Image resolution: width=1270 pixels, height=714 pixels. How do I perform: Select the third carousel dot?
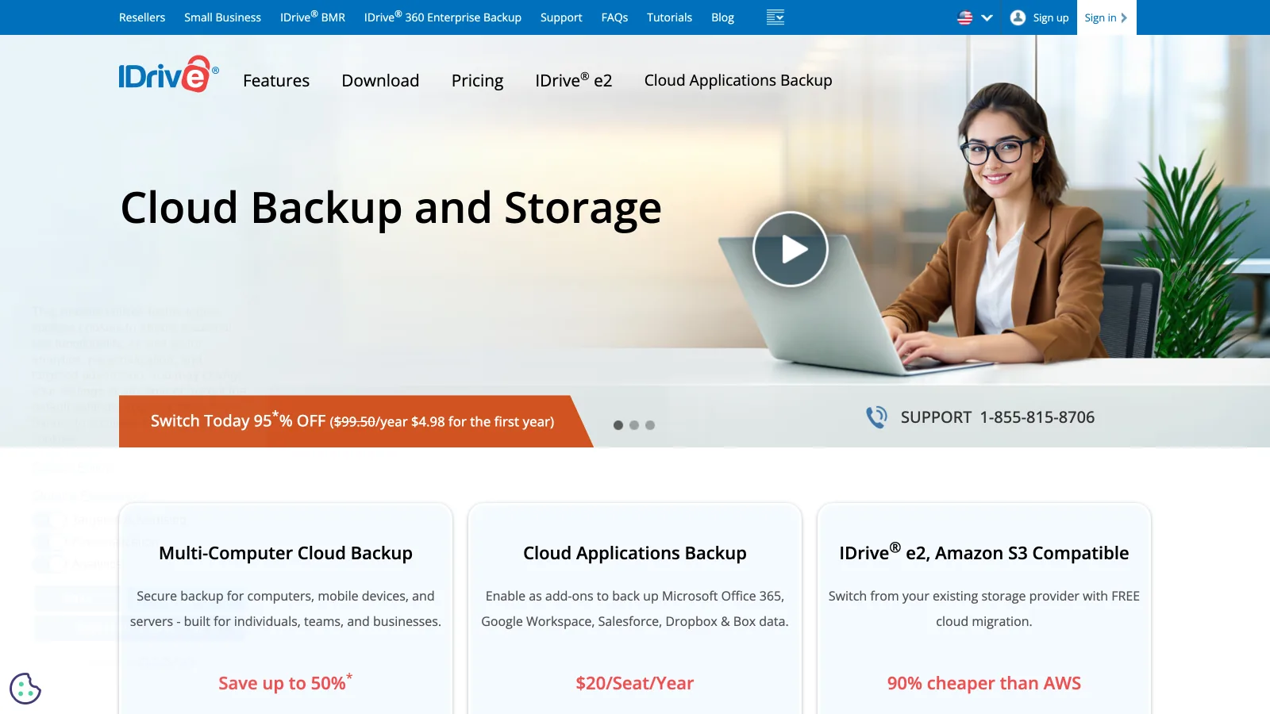pos(650,425)
